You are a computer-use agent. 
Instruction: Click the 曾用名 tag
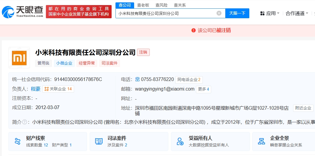43,63
